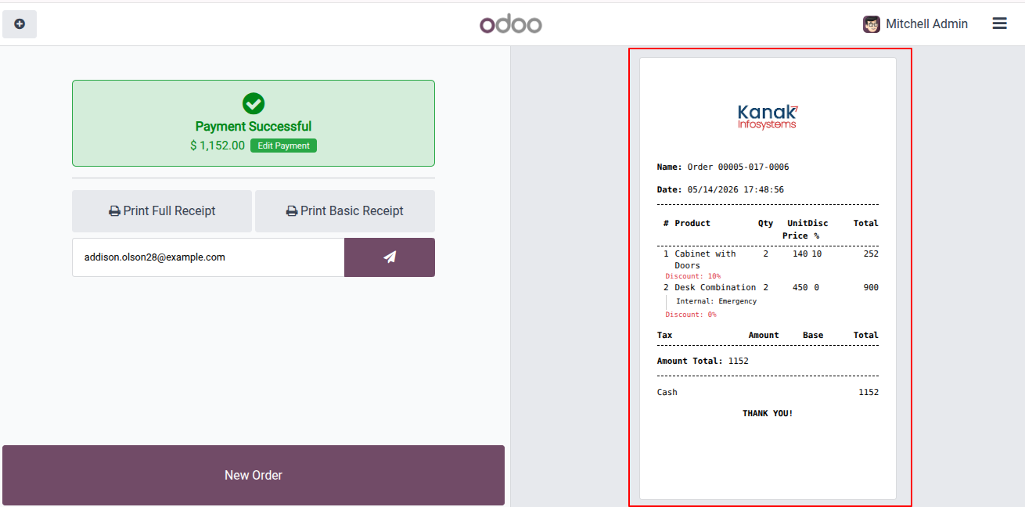The width and height of the screenshot is (1025, 507).
Task: Click the $ 1,152.00 paid amount
Action: pos(218,146)
